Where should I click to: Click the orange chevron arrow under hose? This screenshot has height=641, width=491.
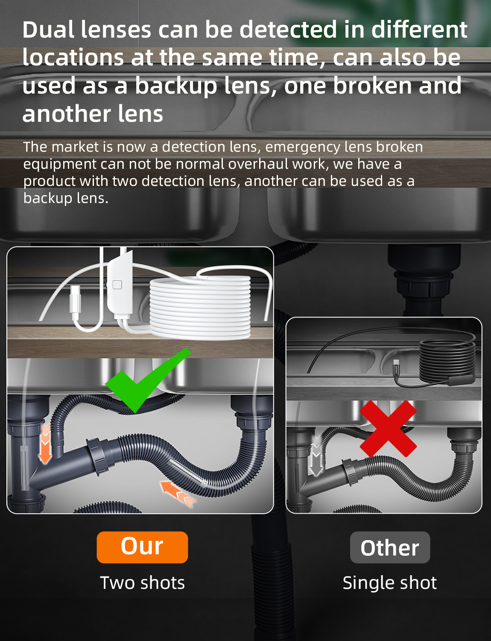tap(178, 494)
